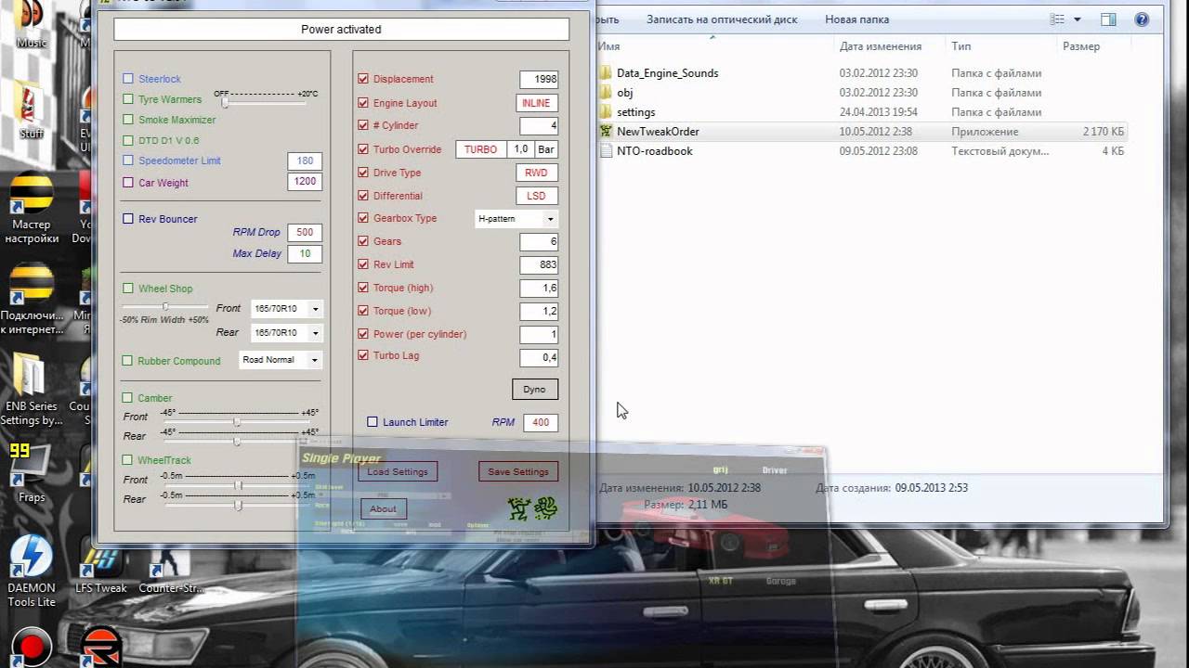This screenshot has width=1189, height=668.
Task: Select the obj folder icon in Explorer
Action: click(607, 93)
